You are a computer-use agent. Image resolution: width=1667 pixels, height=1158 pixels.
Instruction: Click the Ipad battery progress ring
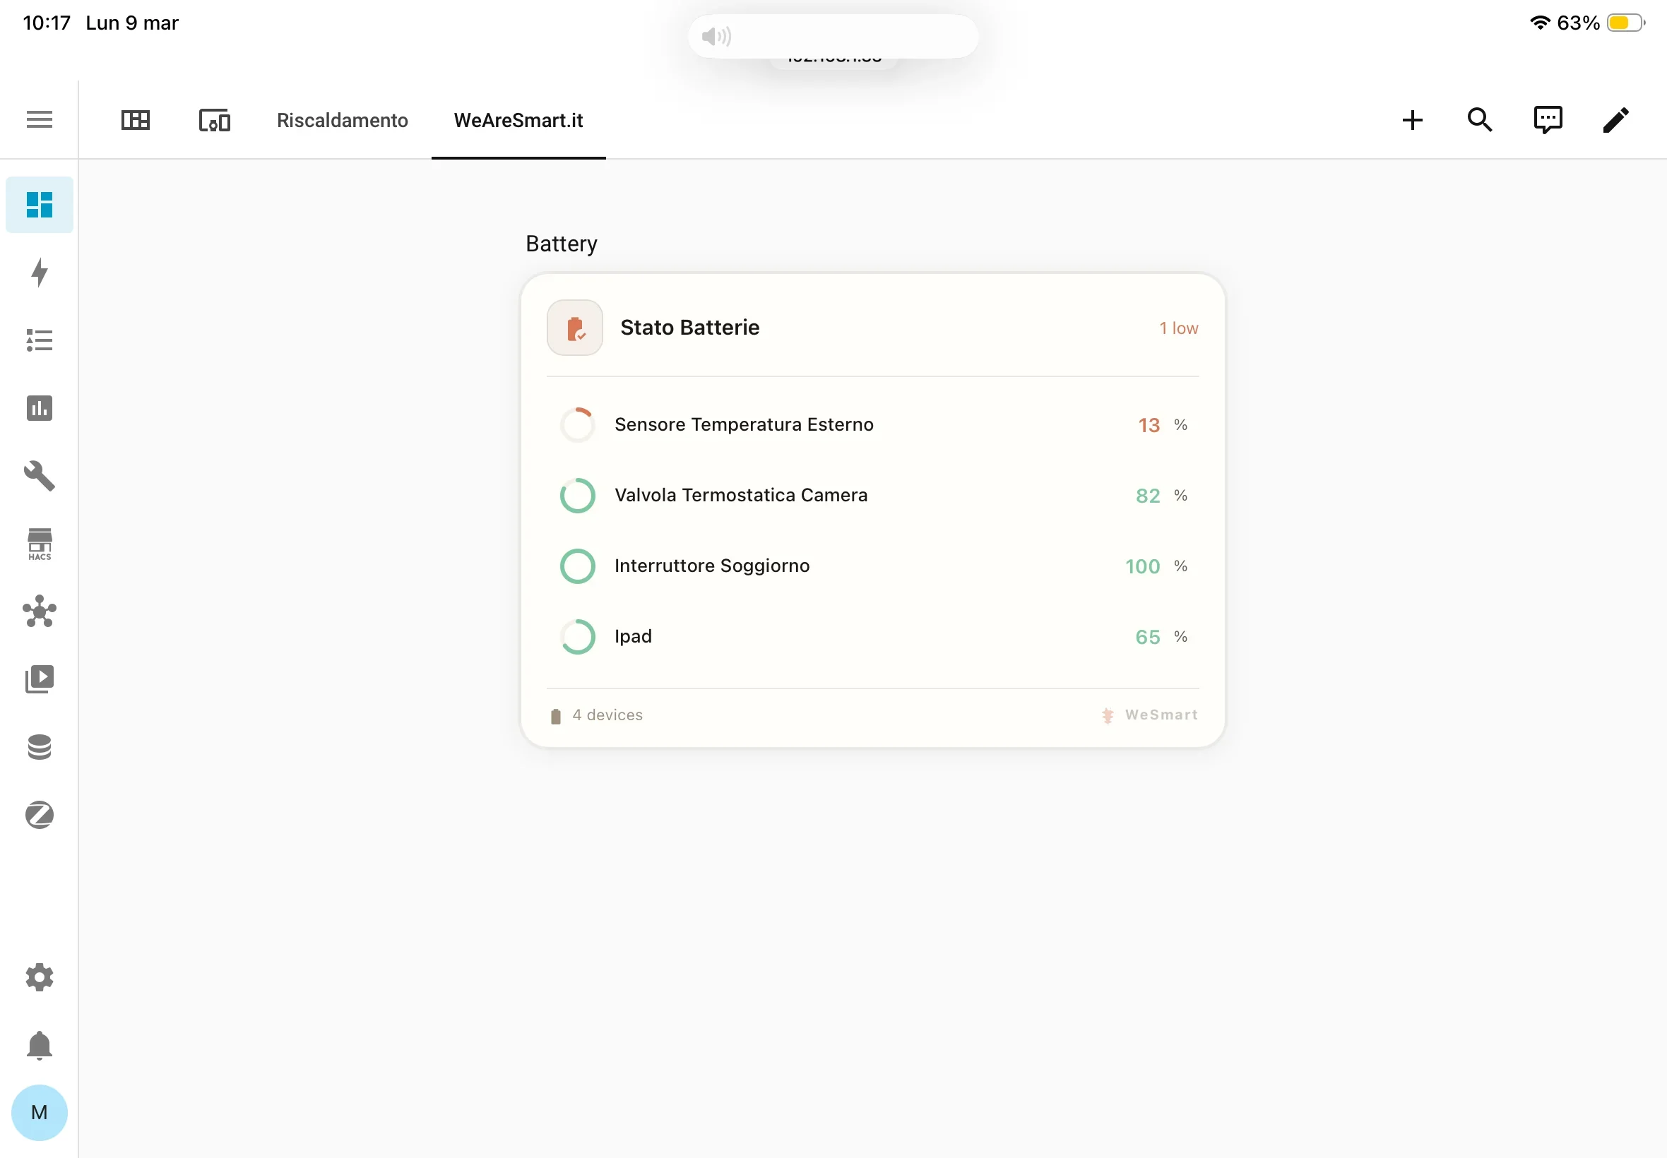(577, 636)
